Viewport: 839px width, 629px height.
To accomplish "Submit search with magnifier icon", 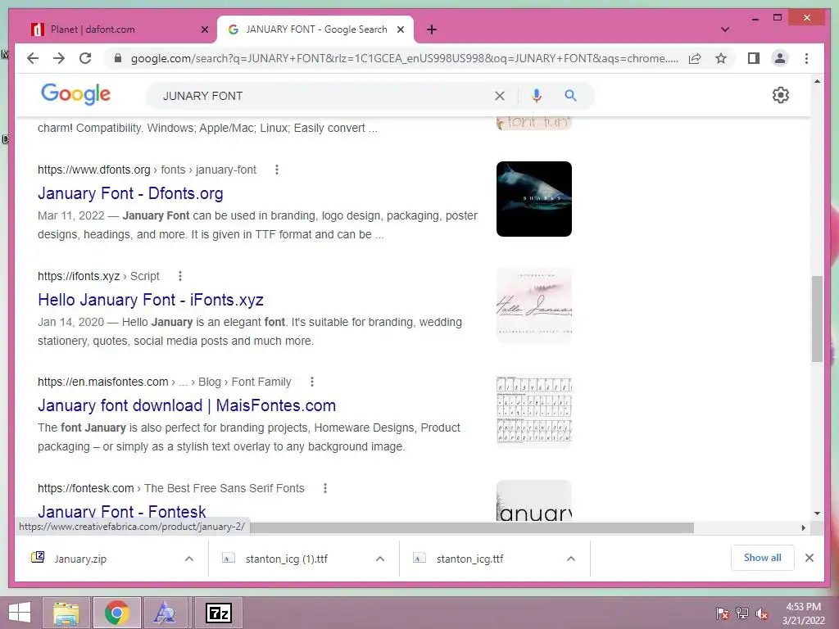I will tap(570, 96).
